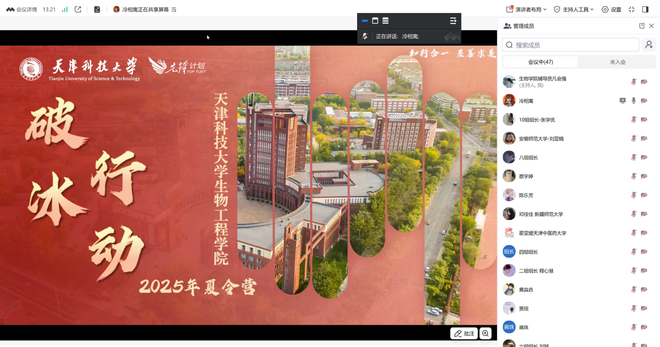Click avatar of 蔡宇婷
Image resolution: width=660 pixels, height=347 pixels.
[x=509, y=176]
